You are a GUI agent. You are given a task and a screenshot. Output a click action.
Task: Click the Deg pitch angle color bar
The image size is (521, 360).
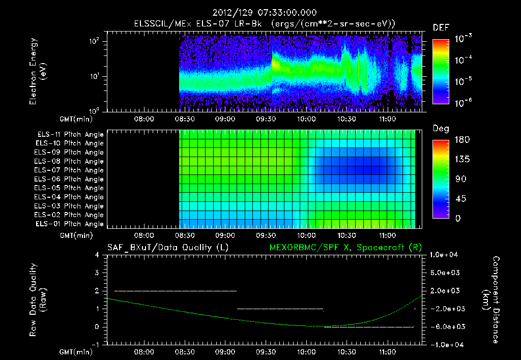(441, 179)
